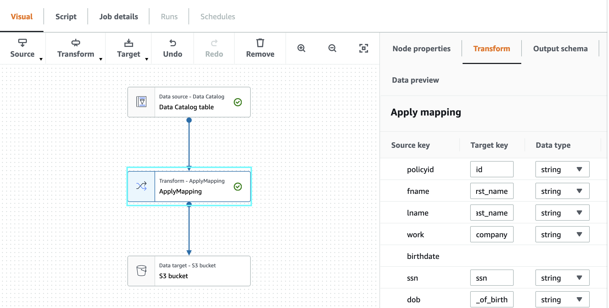Click the dob source key
The image size is (609, 308).
tap(413, 300)
